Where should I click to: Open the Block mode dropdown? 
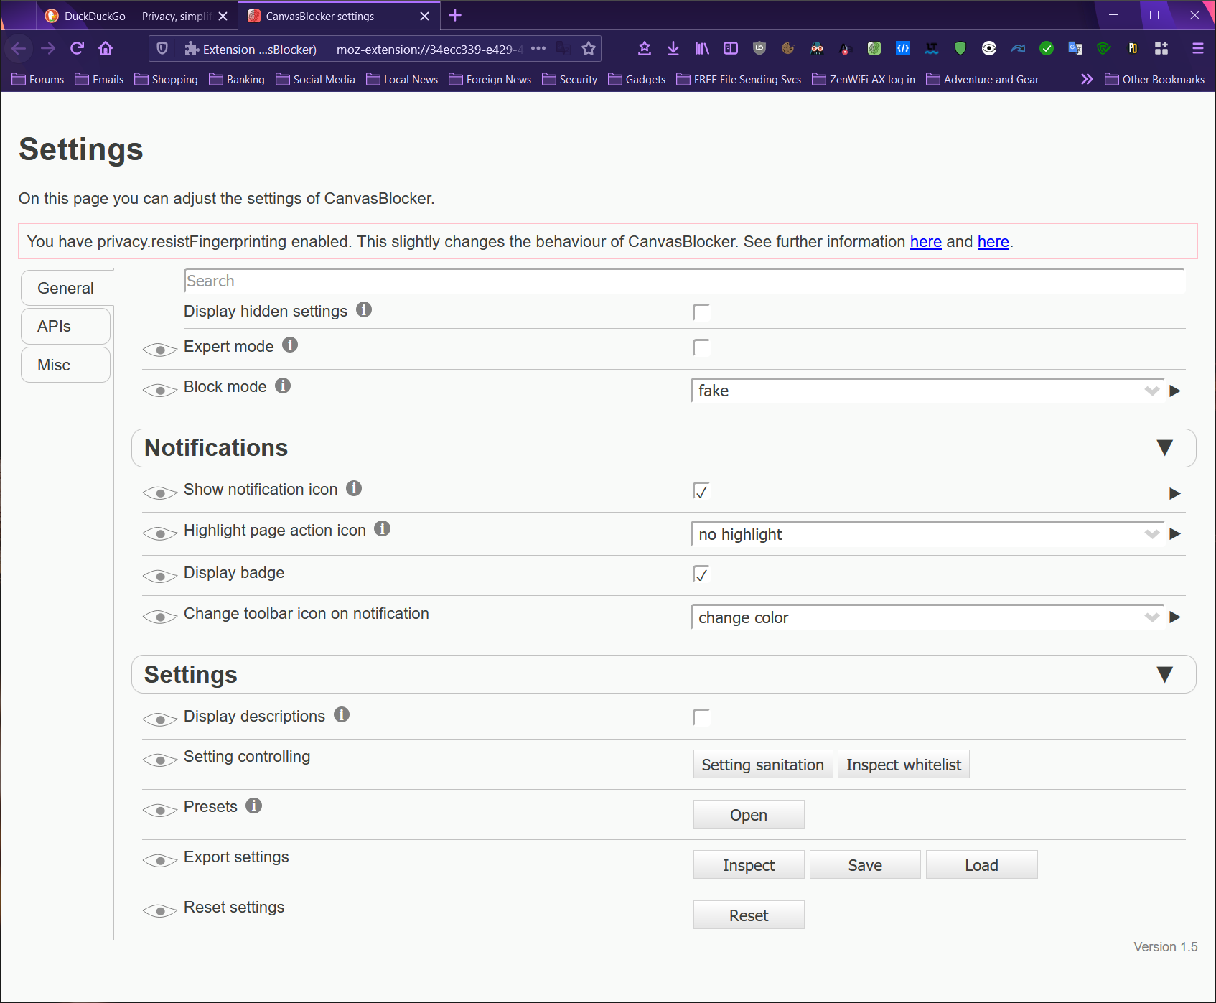point(926,391)
